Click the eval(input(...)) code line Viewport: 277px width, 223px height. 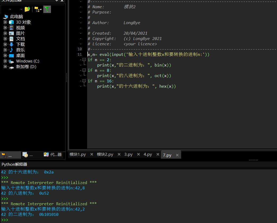148,55
